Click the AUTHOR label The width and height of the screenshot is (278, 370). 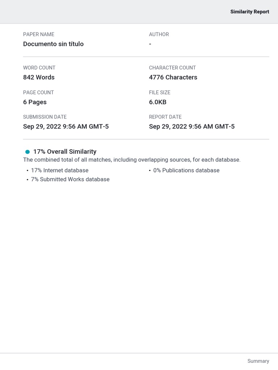(x=159, y=34)
